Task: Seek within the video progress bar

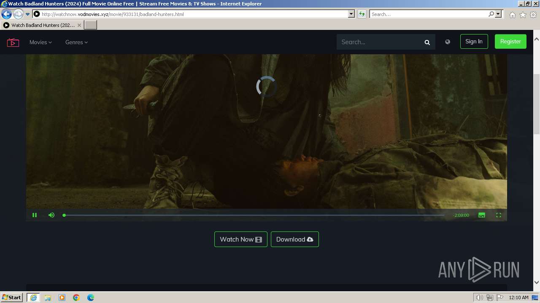Action: pos(254,215)
